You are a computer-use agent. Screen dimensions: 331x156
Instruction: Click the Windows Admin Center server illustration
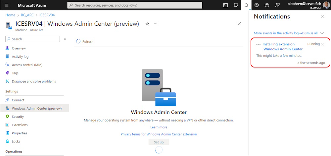[159, 88]
